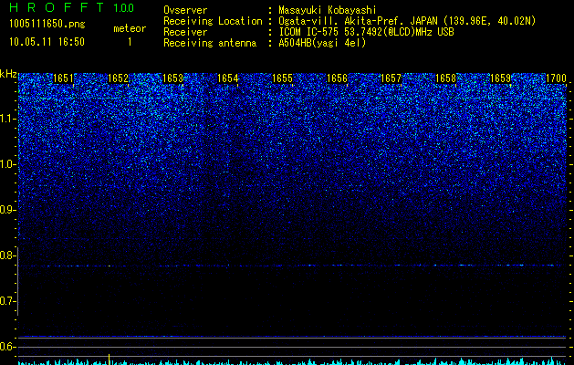Click the 1.0 kHz axis label
Image resolution: width=574 pixels, height=365 pixels.
pos(8,164)
